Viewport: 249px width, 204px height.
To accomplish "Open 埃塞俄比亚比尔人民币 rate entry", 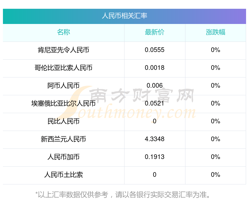I will [x=64, y=103].
